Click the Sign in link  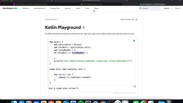tap(178, 8)
